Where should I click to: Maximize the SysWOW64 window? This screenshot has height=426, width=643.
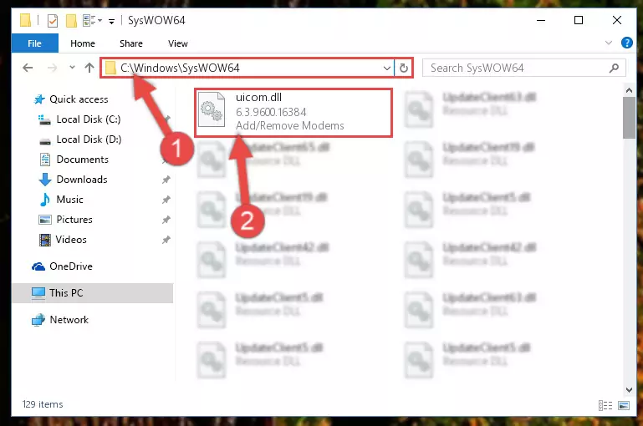coord(579,20)
